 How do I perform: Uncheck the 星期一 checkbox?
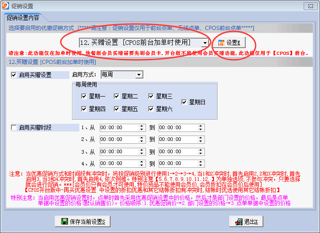pyautogui.click(x=84, y=96)
